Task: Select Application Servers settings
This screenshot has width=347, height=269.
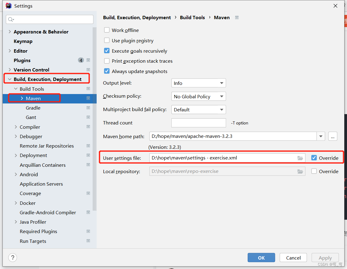Action: click(41, 184)
